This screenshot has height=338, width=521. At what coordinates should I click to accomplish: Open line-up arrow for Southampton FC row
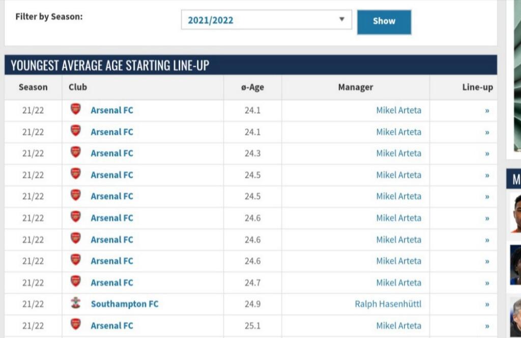pyautogui.click(x=487, y=304)
